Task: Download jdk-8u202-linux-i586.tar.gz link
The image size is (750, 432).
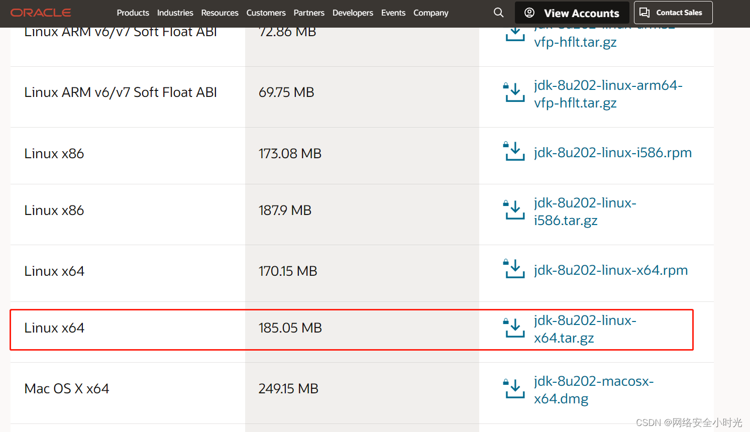Action: pos(585,211)
